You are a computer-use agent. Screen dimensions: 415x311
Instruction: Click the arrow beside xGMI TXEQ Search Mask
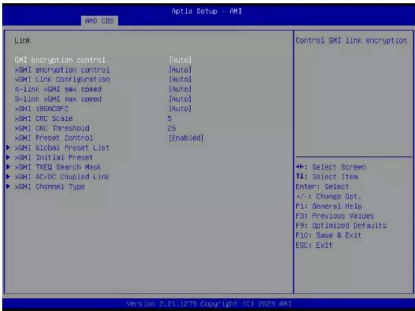click(x=8, y=167)
